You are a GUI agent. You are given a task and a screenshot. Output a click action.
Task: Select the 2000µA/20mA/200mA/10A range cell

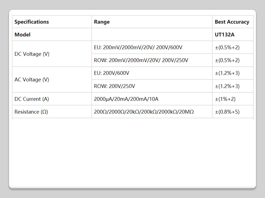coord(126,99)
